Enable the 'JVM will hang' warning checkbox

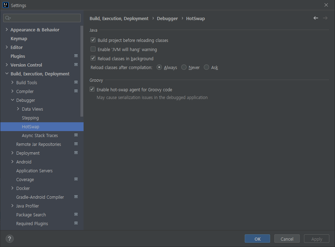pos(93,49)
